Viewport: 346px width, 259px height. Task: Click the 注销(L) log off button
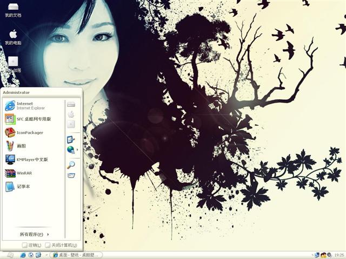pos(32,246)
